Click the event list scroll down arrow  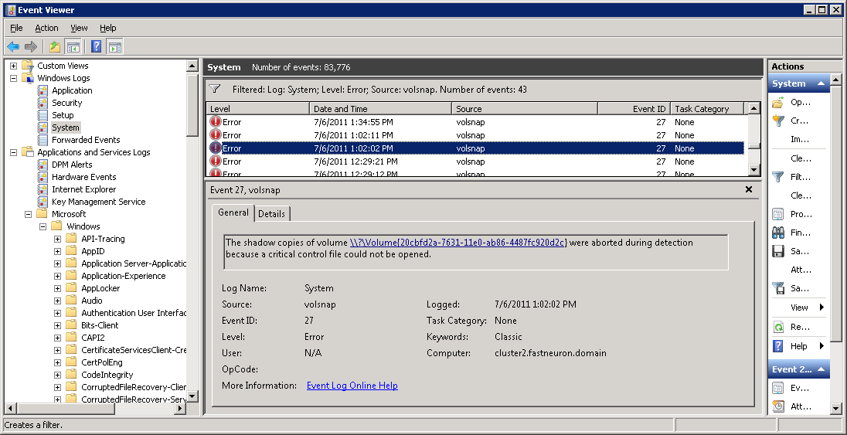754,170
